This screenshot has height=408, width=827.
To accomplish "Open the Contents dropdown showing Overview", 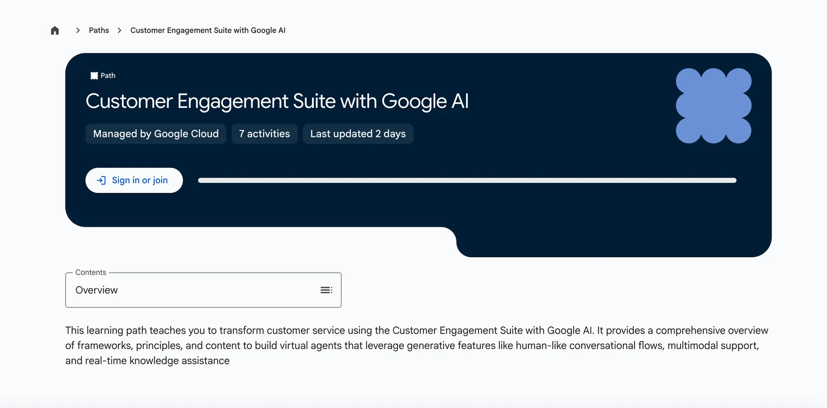I will click(x=203, y=290).
